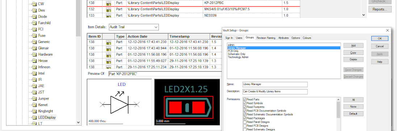This screenshot has width=397, height=131.
Task: Click the folder tree scroll-down arrow
Action: tap(78, 122)
